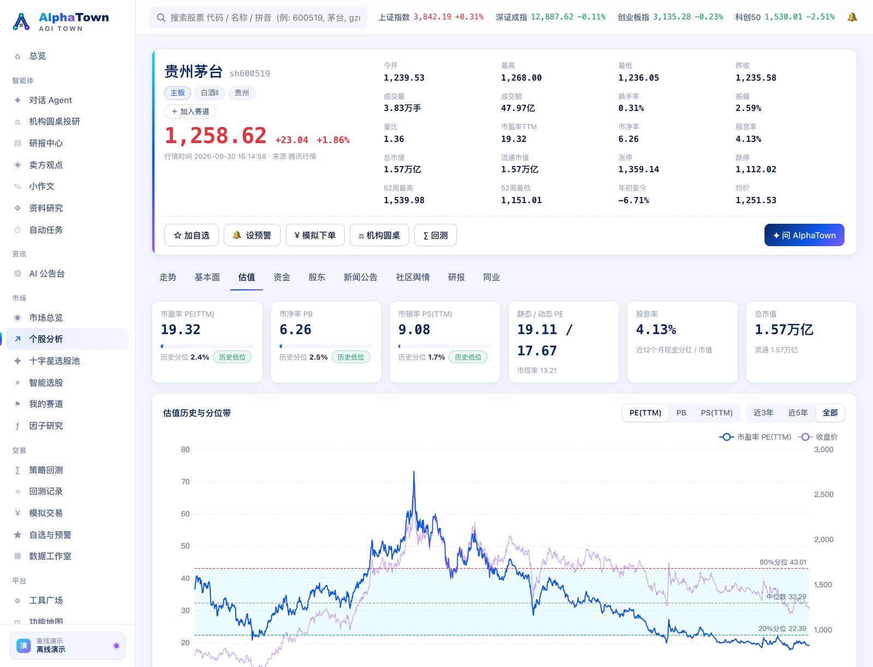Open 总览 home icon in sidebar
Screen dimensions: 873x667
pyautogui.click(x=17, y=56)
